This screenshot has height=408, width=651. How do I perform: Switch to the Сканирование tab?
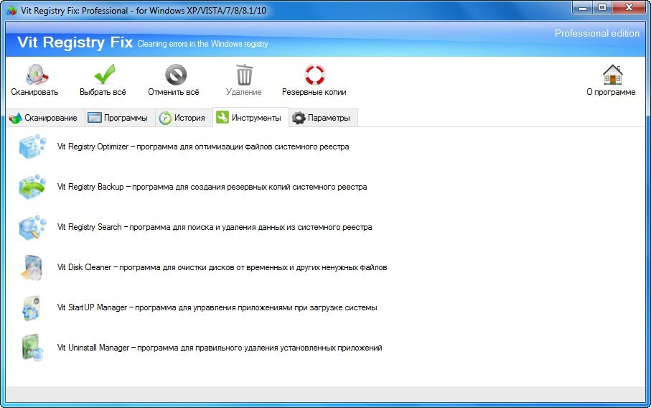click(x=45, y=118)
